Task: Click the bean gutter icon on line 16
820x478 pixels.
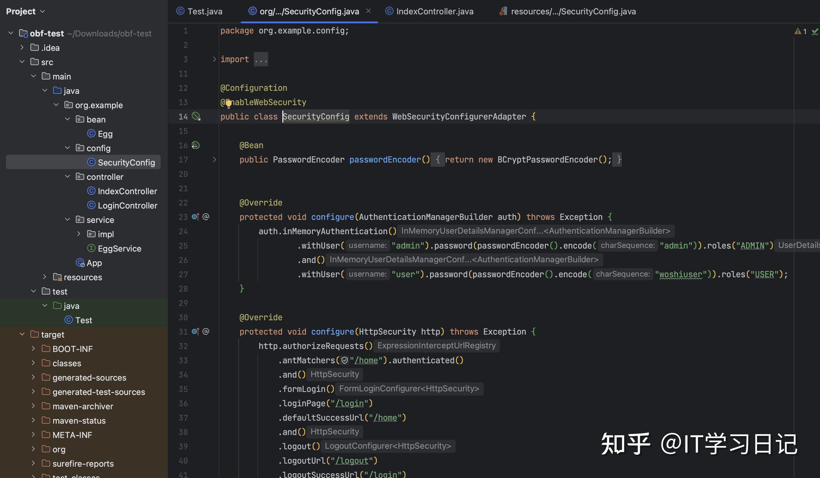Action: tap(196, 145)
